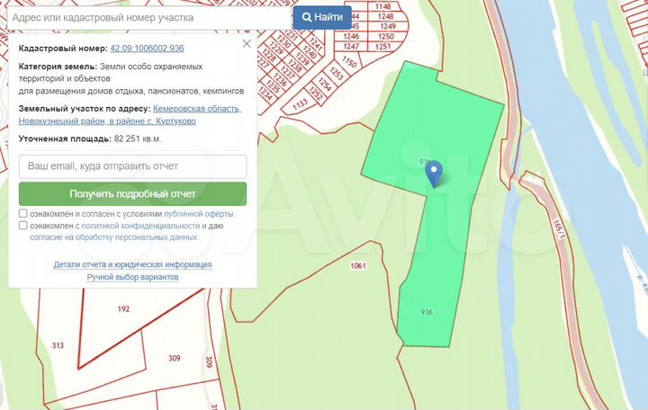This screenshot has width=648, height=410.
Task: Click the blue map pin marker
Action: click(x=434, y=174)
